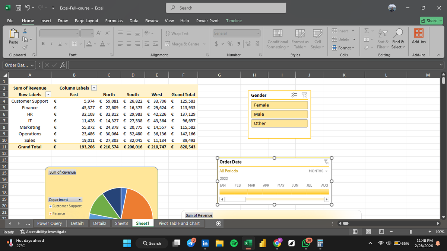447x251 pixels.
Task: Toggle Male in Gender slicer
Action: 280,114
